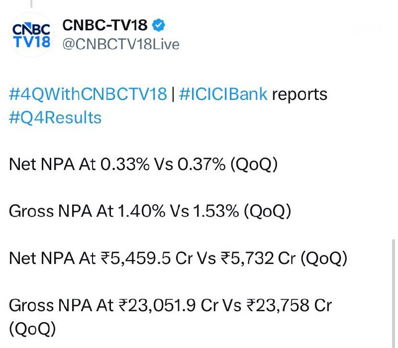This screenshot has height=348, width=398.
Task: Select the #Q4Results hashtag
Action: click(55, 117)
